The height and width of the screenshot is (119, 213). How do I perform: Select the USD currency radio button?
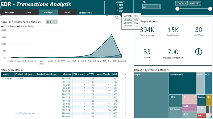point(117,11)
